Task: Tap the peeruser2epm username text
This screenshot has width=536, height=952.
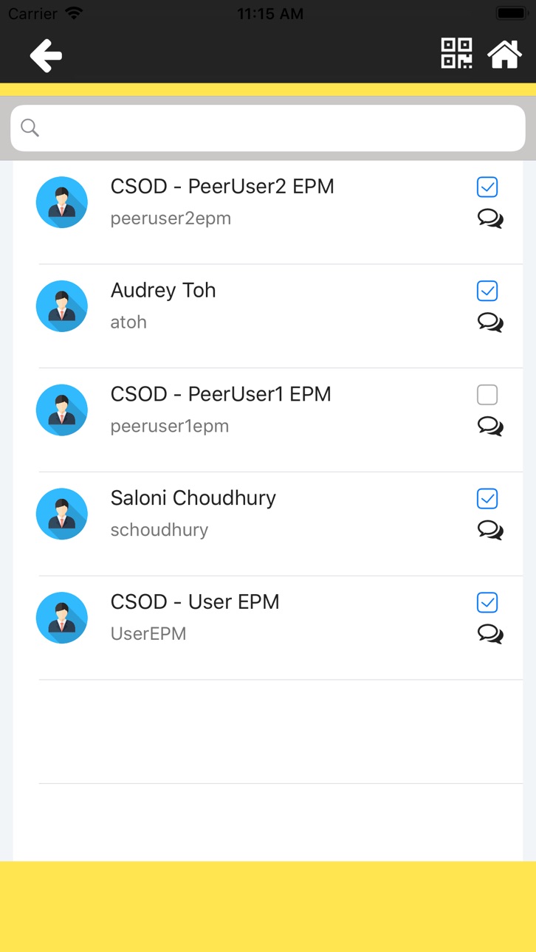Action: (171, 218)
